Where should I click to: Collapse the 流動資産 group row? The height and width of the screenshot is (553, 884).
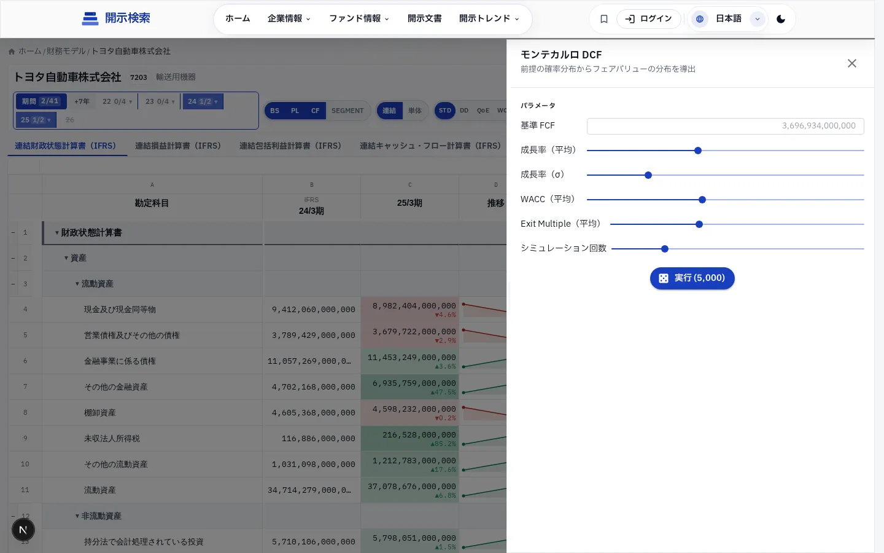(77, 284)
